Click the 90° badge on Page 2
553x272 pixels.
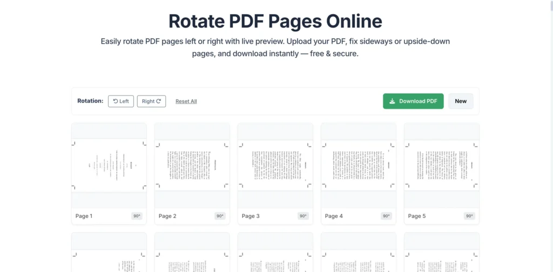click(x=220, y=216)
